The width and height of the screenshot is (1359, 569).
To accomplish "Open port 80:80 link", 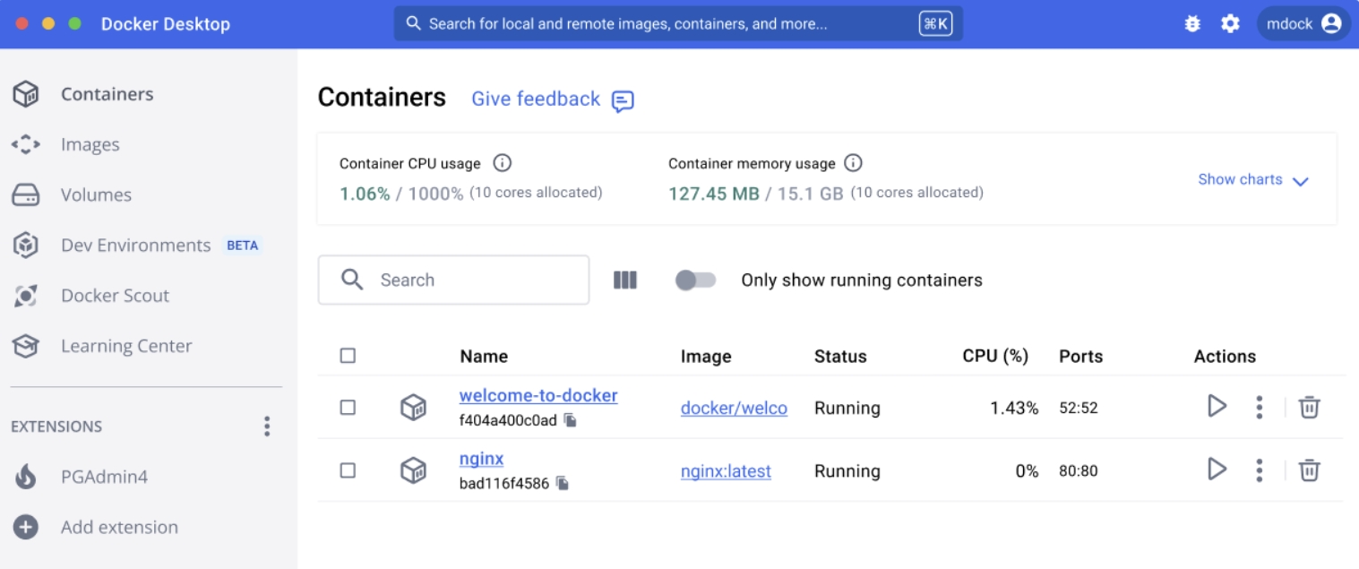I will point(1079,470).
